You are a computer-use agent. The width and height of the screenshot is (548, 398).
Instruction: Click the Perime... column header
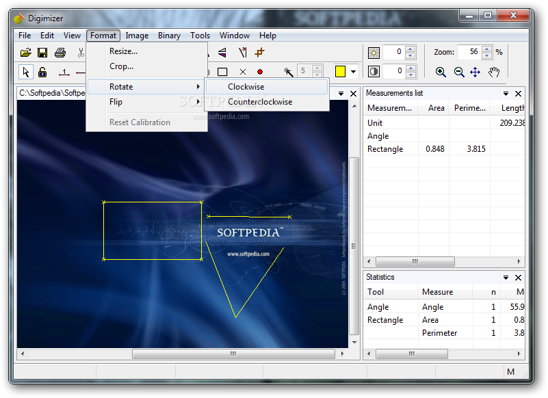tap(469, 108)
